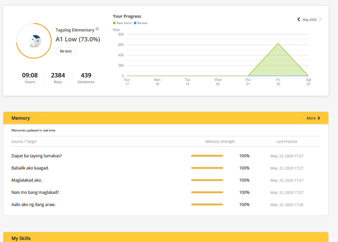Click the owl mascot avatar
The width and height of the screenshot is (338, 242).
point(35,41)
